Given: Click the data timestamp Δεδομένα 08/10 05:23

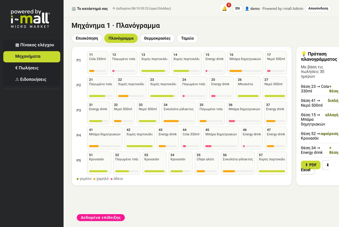Looking at the screenshot, I should pyautogui.click(x=142, y=9).
